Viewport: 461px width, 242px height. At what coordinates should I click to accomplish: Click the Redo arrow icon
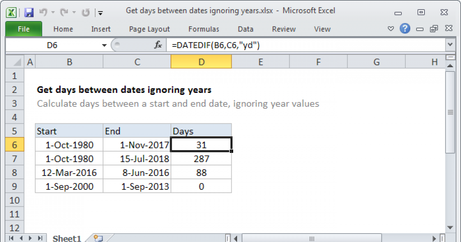click(65, 12)
